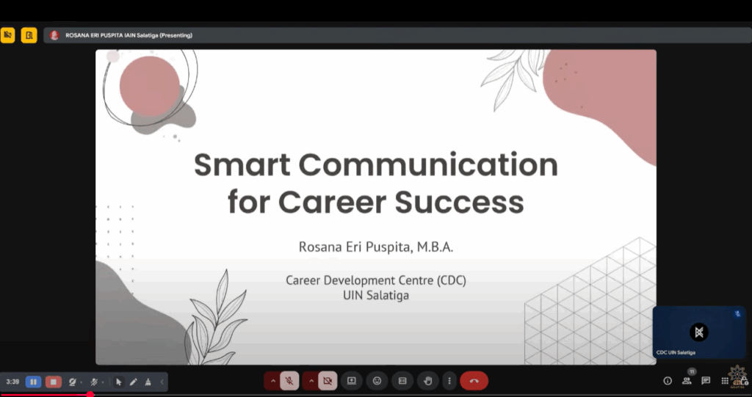Expand audio settings arrow beside microphone
The height and width of the screenshot is (397, 752).
(272, 381)
